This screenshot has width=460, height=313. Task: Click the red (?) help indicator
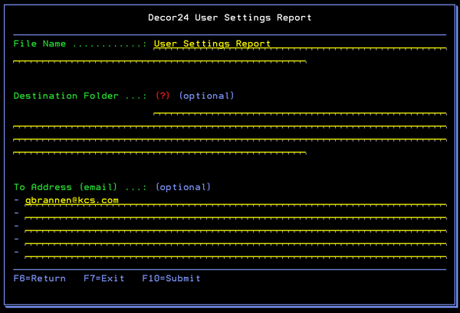tap(162, 96)
